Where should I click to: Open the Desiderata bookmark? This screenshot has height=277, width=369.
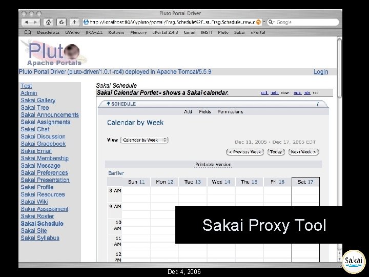point(48,32)
